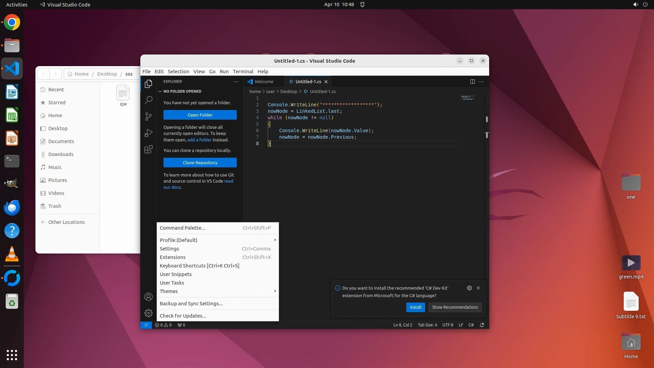Image resolution: width=654 pixels, height=368 pixels.
Task: Click the notifications bell in status bar
Action: (x=482, y=325)
